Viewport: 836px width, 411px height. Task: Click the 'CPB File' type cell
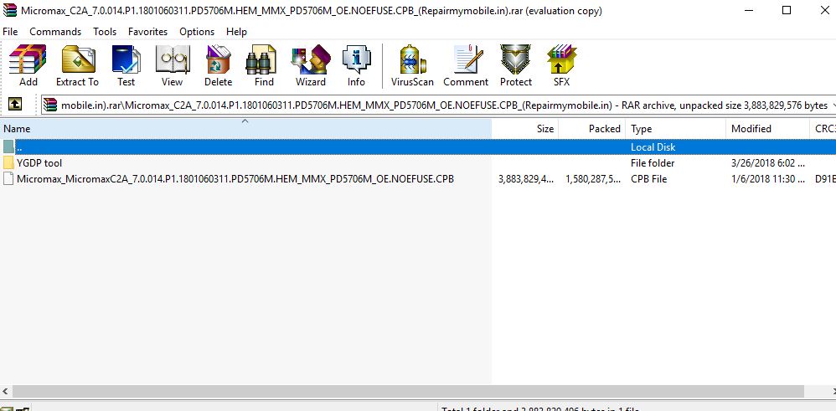tap(648, 178)
